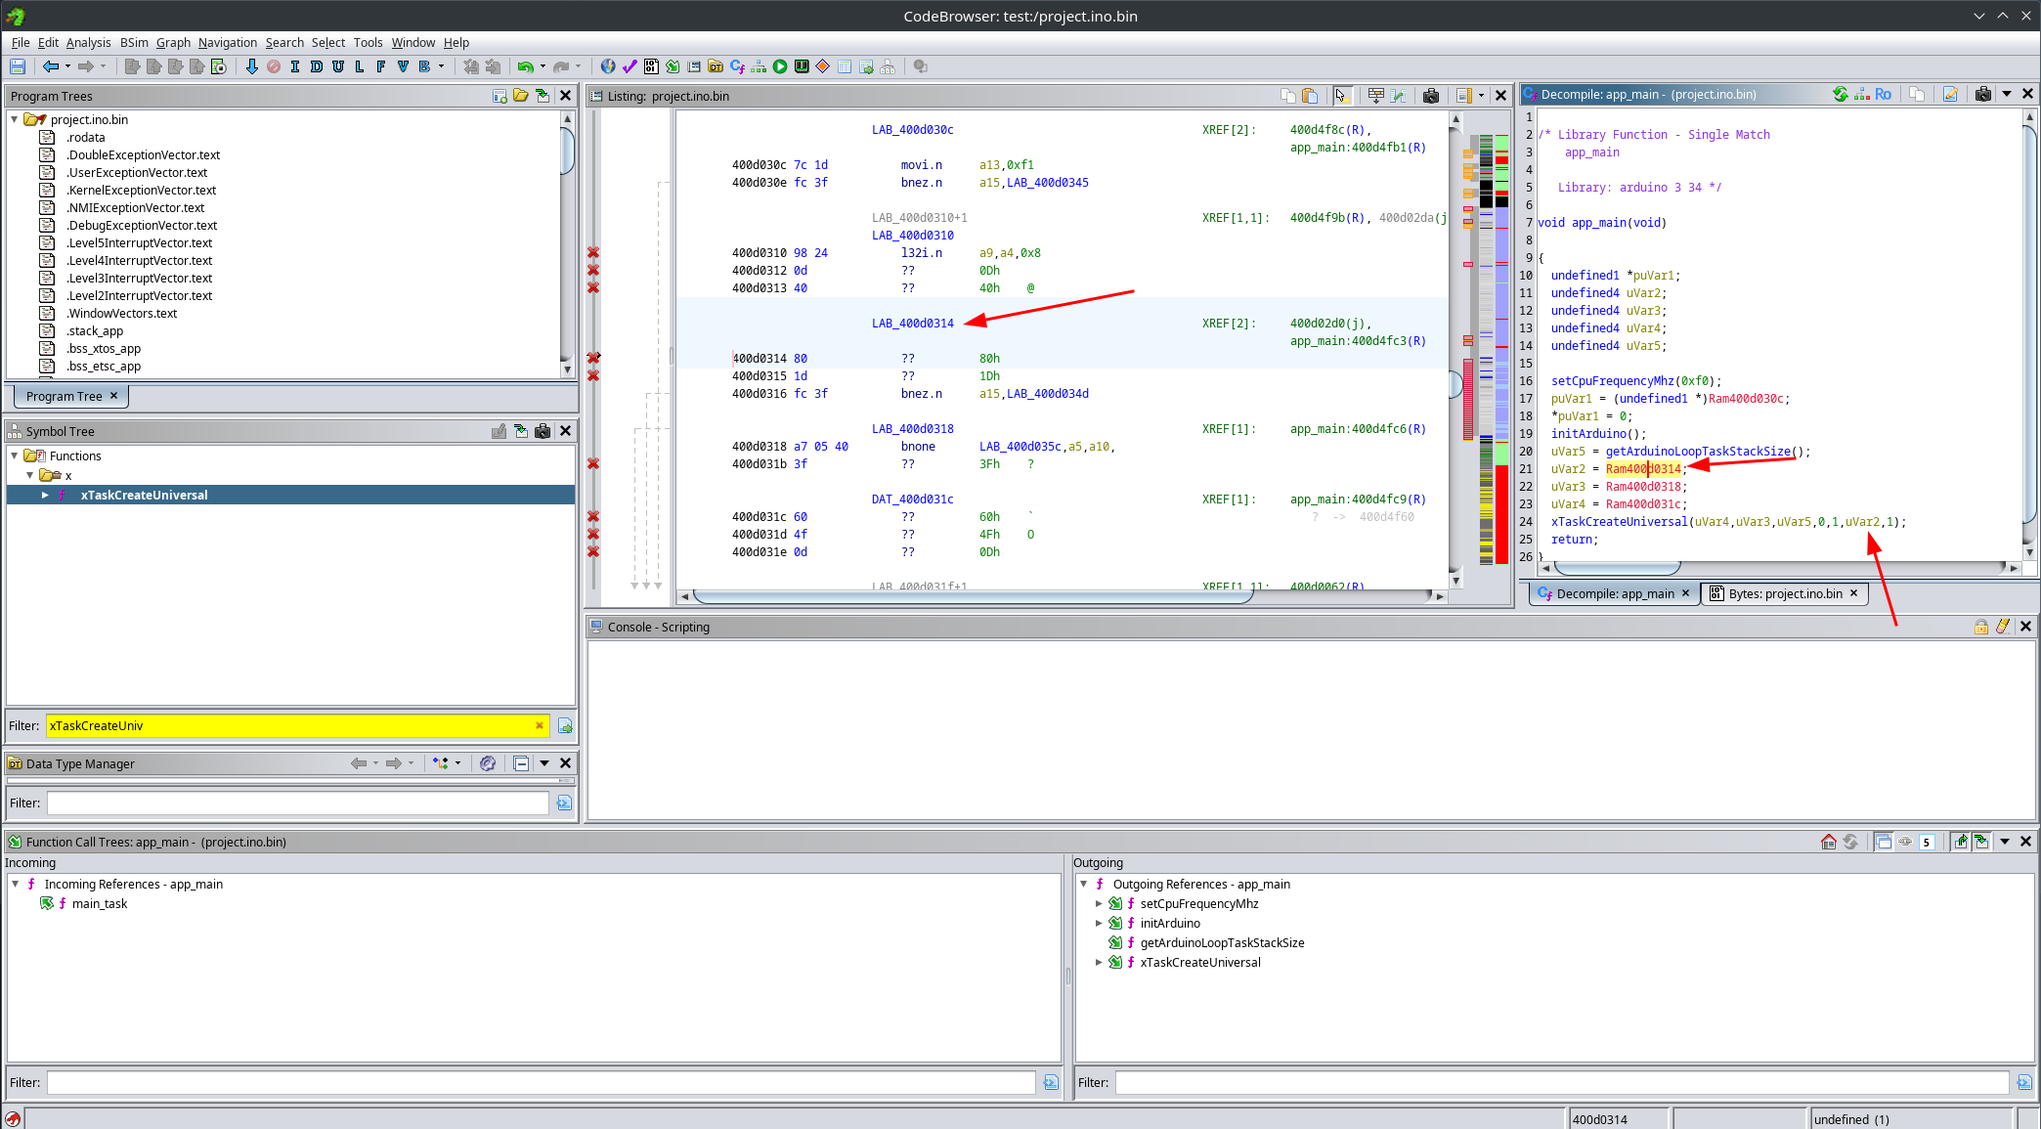
Task: Toggle the Decompile read-only 'Ro' button
Action: (1883, 94)
